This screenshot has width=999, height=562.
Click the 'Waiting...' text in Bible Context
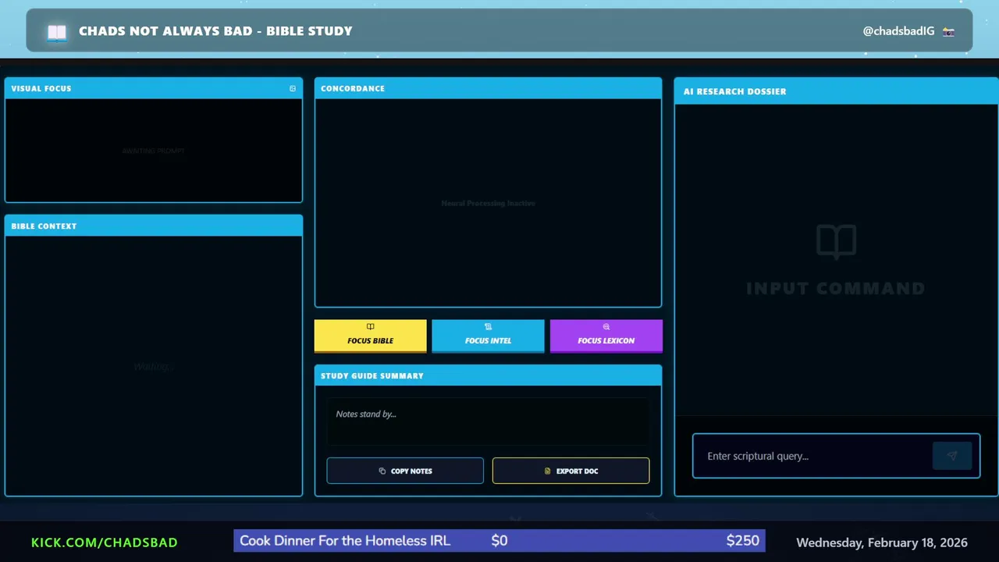pyautogui.click(x=153, y=366)
